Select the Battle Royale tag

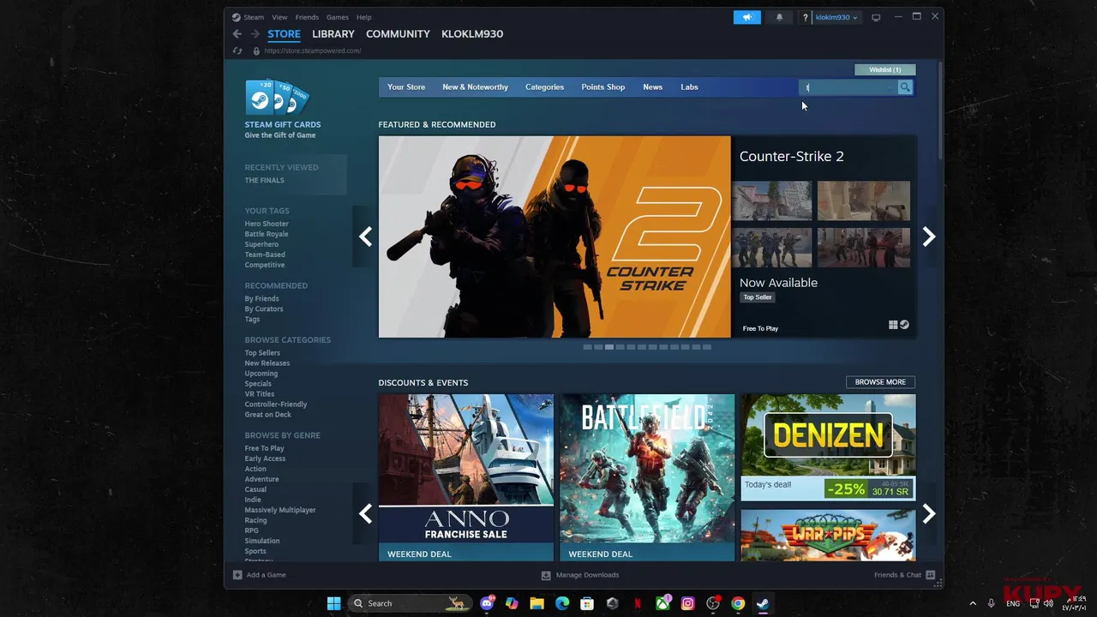click(267, 234)
